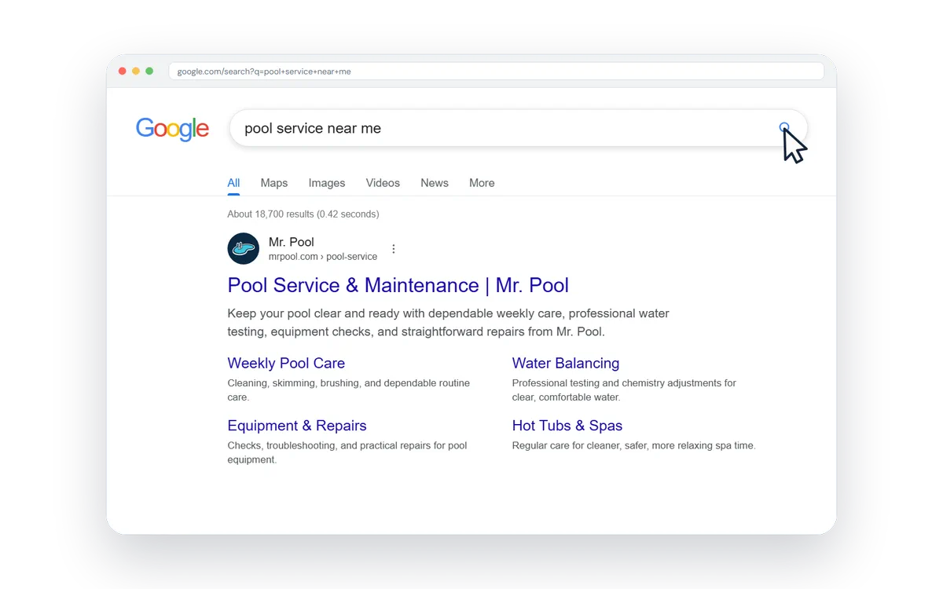Switch to the Maps tab
The image size is (943, 589).
click(x=274, y=183)
